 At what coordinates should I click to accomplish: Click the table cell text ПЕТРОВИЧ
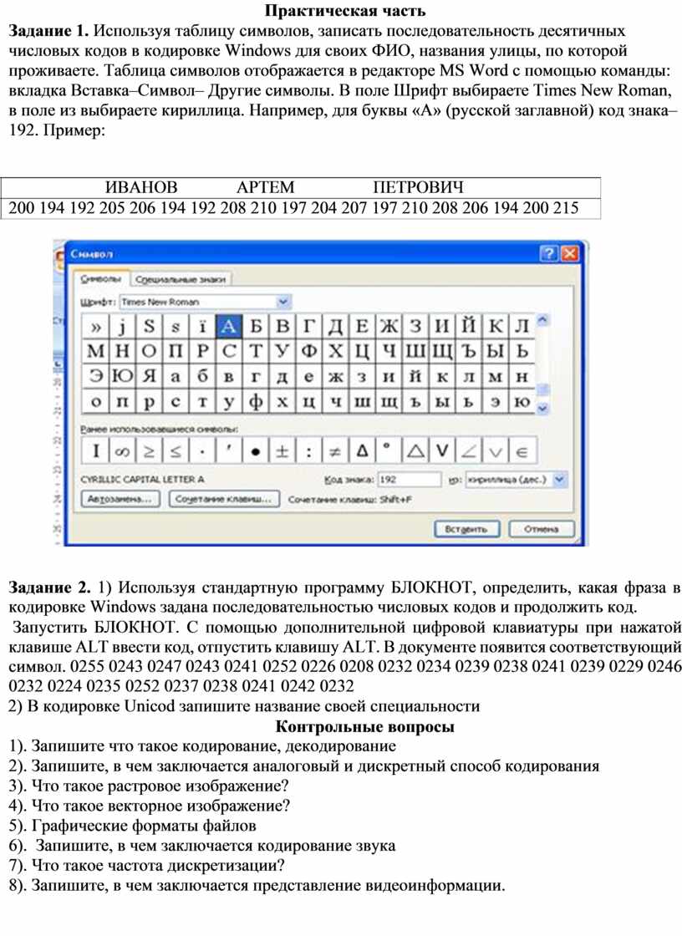click(x=418, y=187)
